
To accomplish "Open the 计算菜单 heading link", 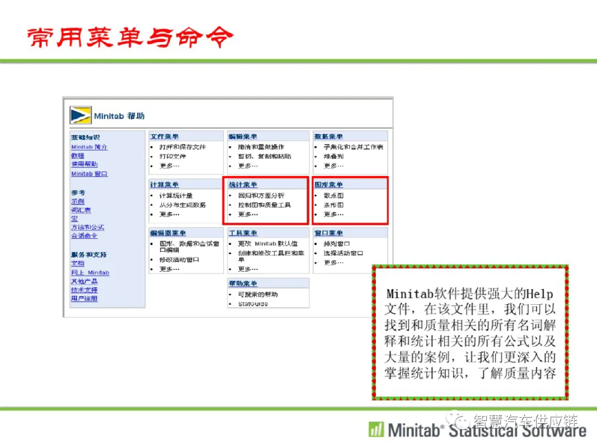I will pos(165,185).
